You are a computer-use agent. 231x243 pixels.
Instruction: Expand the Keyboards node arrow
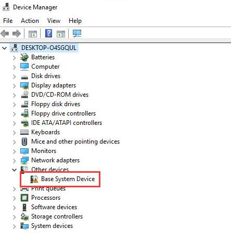[x=15, y=133]
